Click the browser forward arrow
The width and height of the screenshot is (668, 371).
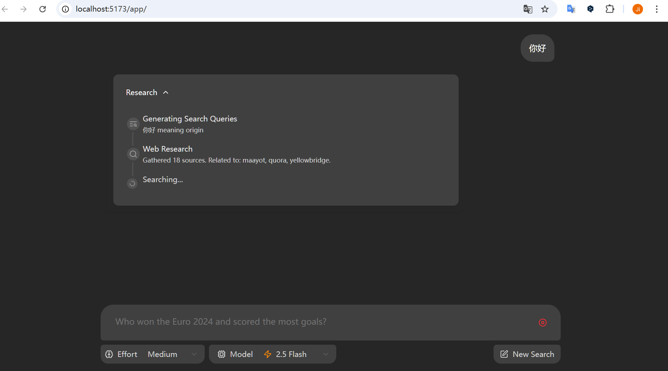click(24, 9)
